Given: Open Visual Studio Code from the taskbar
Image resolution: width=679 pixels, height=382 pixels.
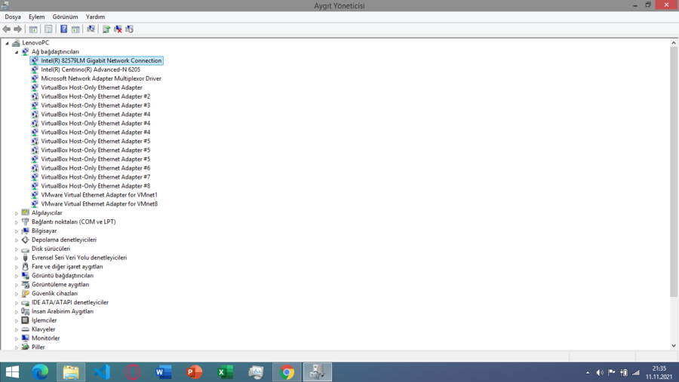Looking at the screenshot, I should (x=102, y=372).
